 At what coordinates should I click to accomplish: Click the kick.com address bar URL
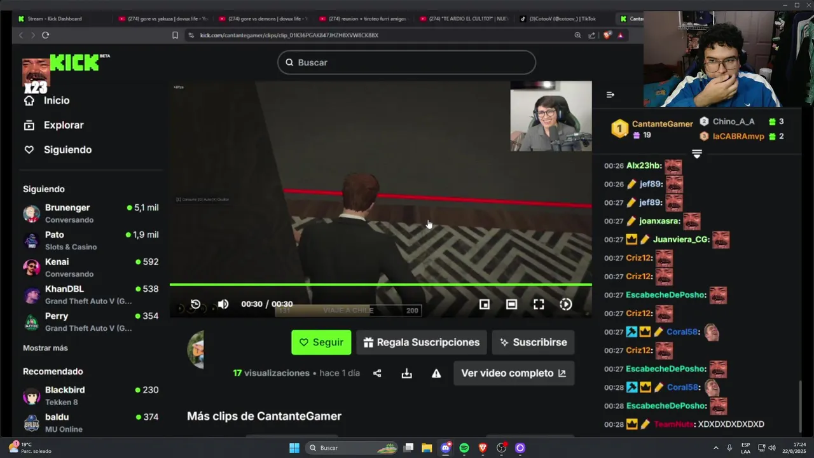coord(289,35)
